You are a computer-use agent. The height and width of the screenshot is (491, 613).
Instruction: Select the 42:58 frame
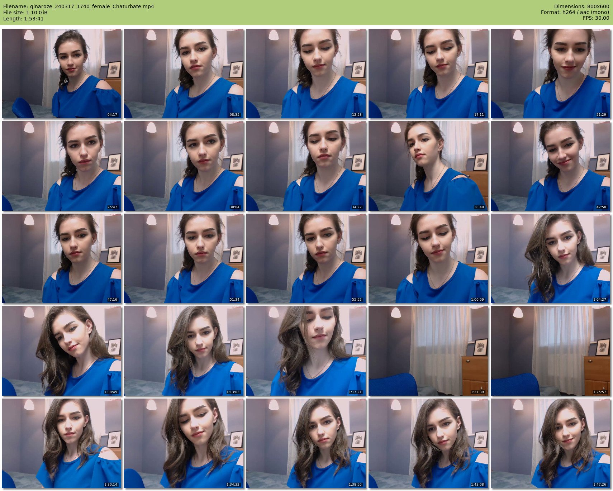click(x=551, y=166)
